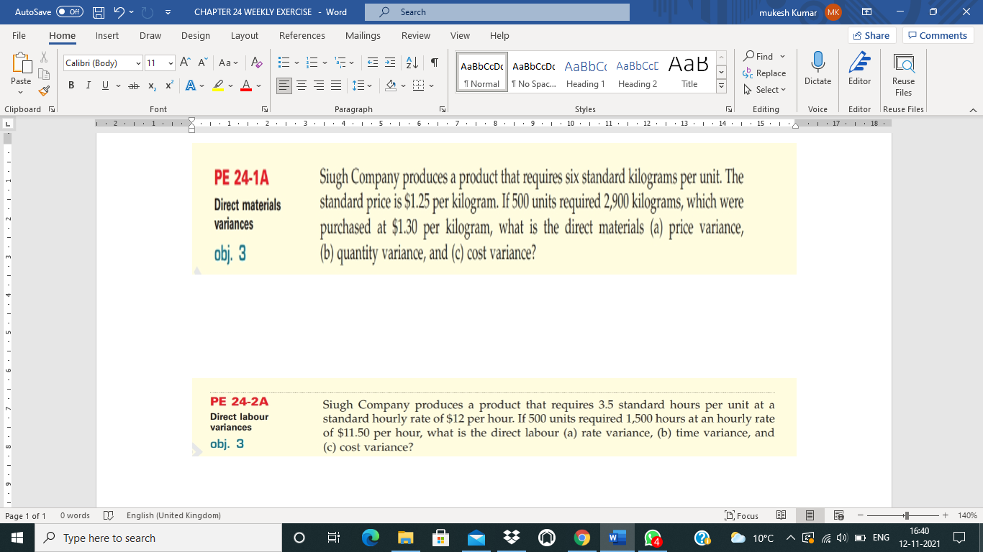Open the File tab
Image resolution: width=983 pixels, height=552 pixels.
pos(19,35)
